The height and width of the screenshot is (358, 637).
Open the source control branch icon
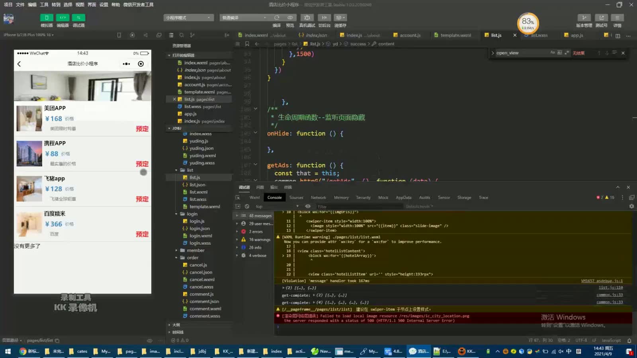192,35
